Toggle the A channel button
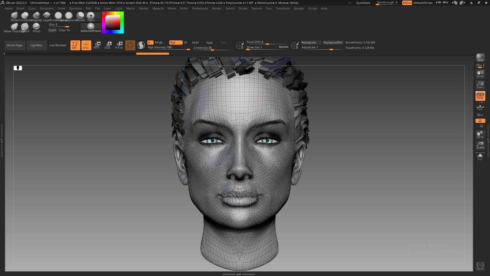The image size is (490, 276). point(150,42)
